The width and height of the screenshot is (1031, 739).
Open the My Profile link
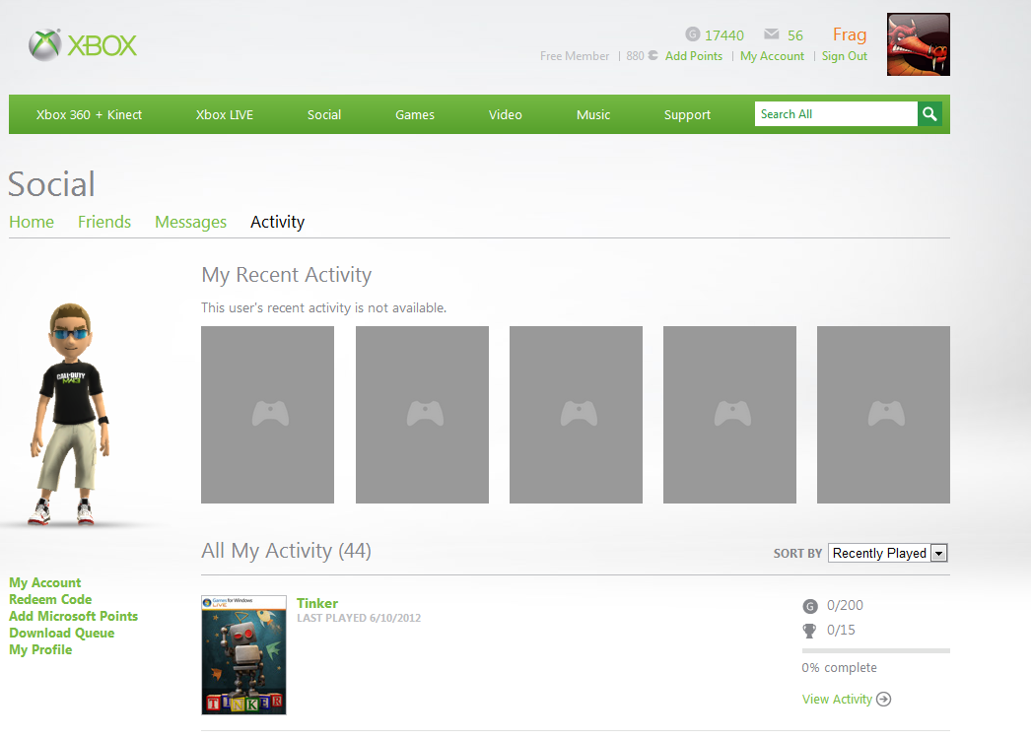tap(40, 649)
